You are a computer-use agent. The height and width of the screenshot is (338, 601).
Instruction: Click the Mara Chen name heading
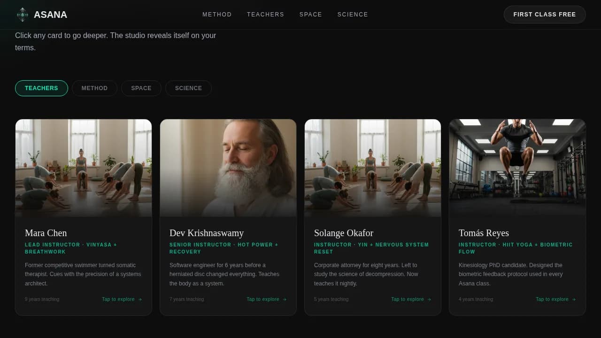(46, 233)
